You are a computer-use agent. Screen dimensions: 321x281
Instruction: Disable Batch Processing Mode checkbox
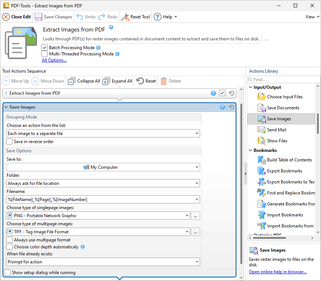tap(45, 48)
